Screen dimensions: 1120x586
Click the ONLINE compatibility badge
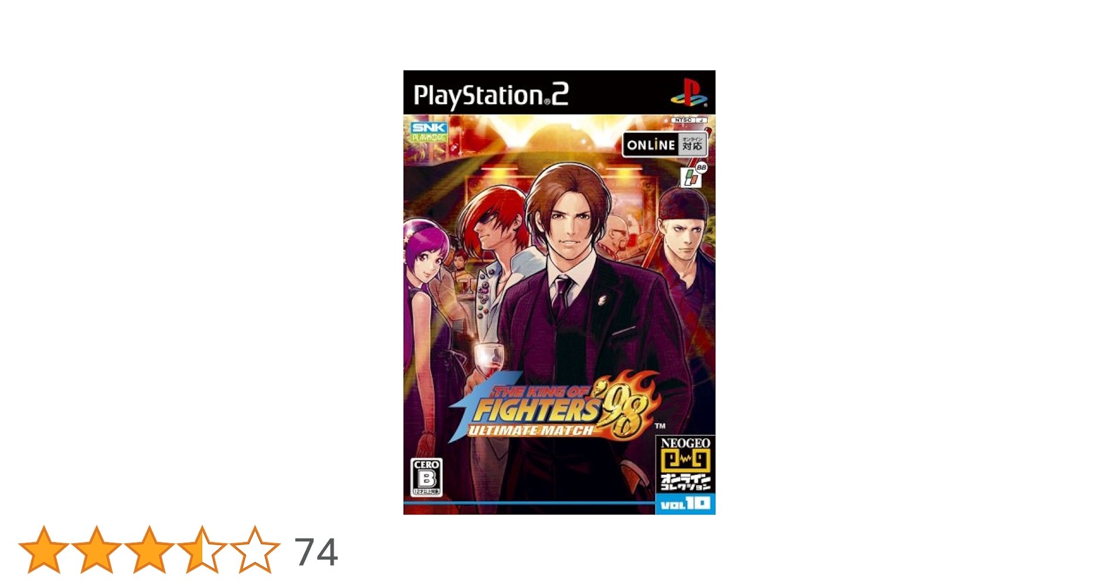(664, 145)
